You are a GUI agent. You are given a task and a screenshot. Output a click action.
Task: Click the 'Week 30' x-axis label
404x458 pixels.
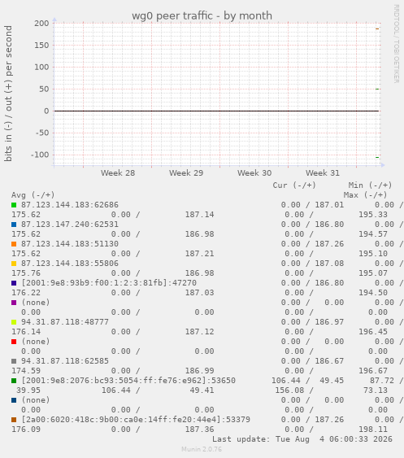[254, 173]
